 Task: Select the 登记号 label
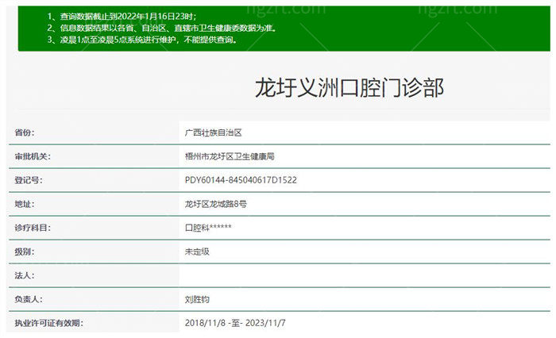(x=29, y=180)
